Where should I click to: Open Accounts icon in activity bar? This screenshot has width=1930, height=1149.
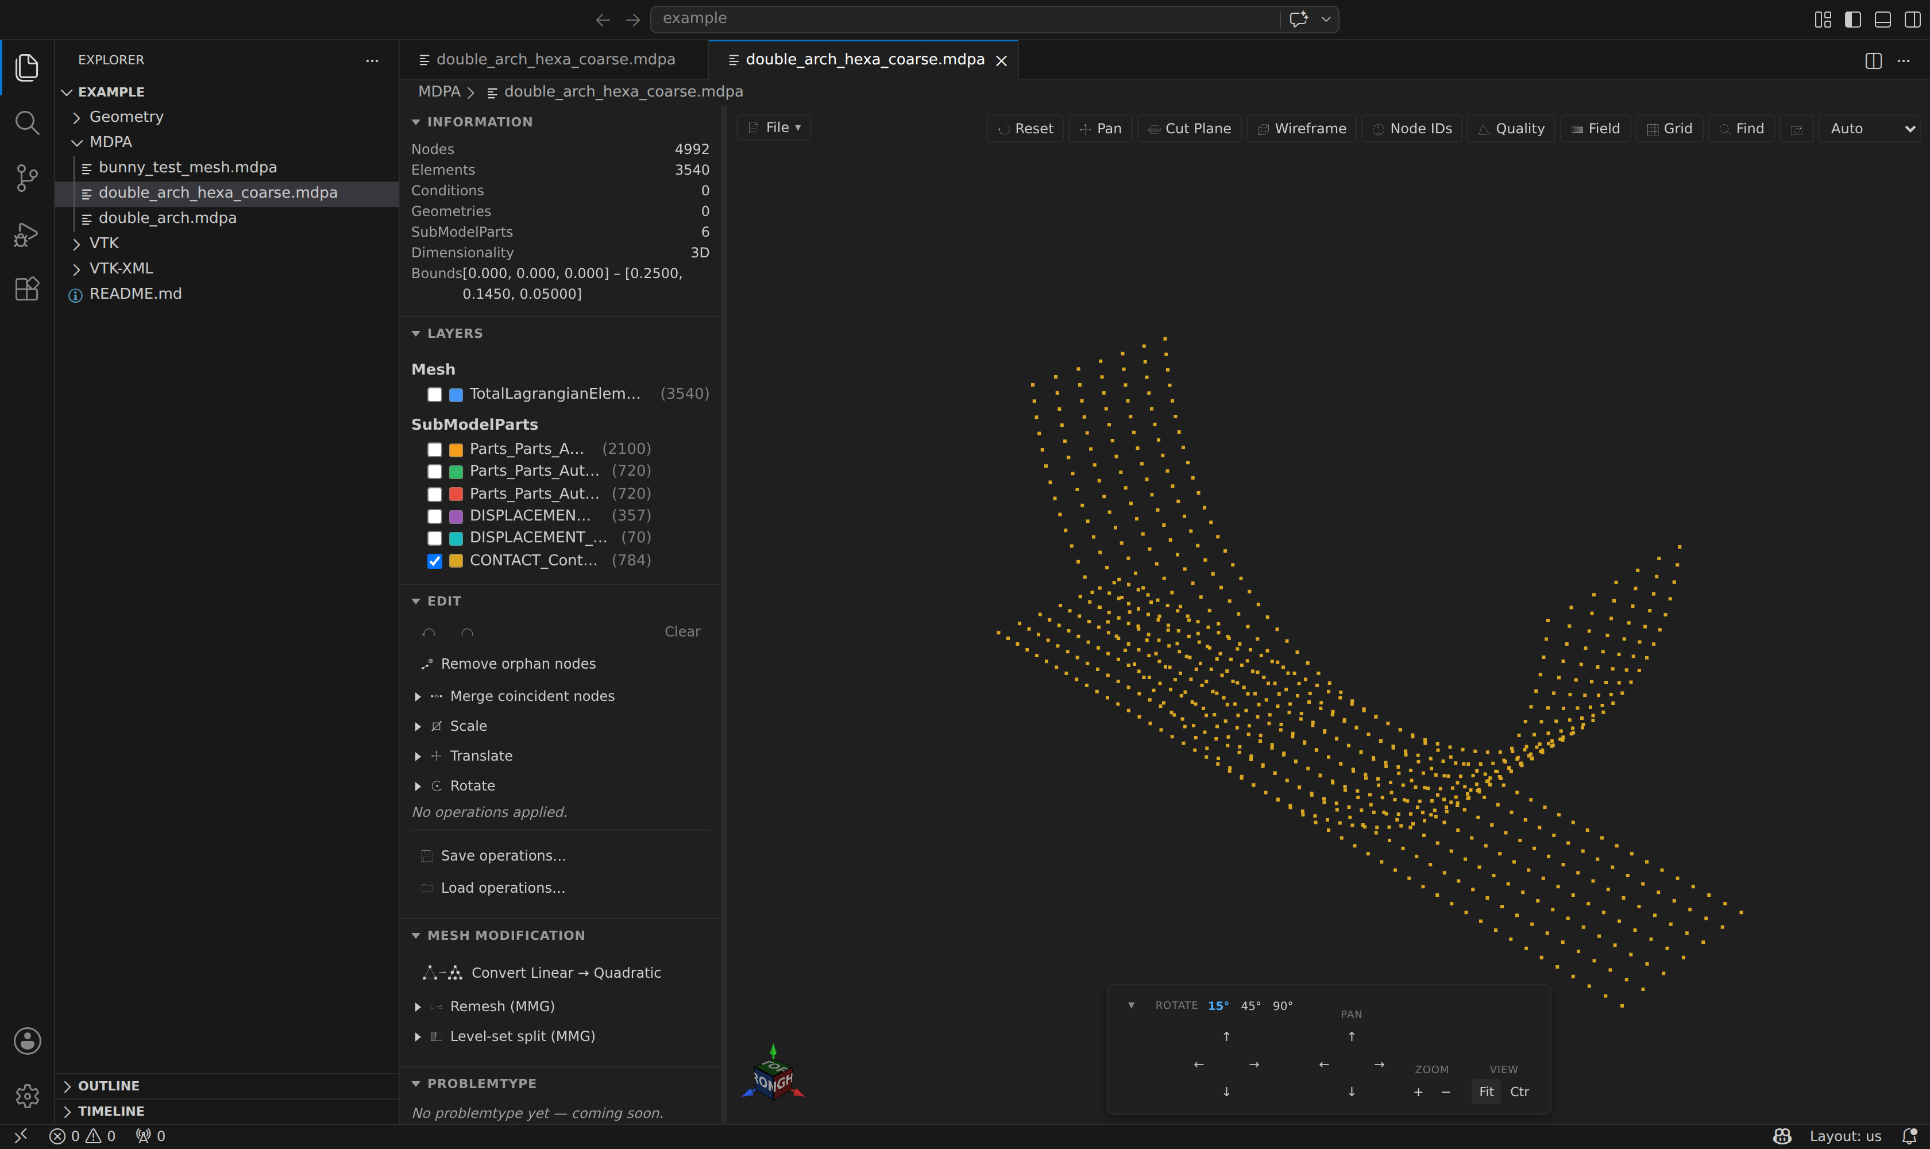[x=27, y=1040]
